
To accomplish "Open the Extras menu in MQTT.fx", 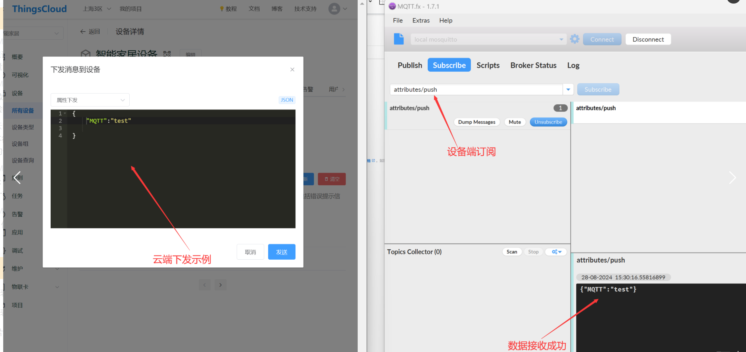I will pos(421,20).
